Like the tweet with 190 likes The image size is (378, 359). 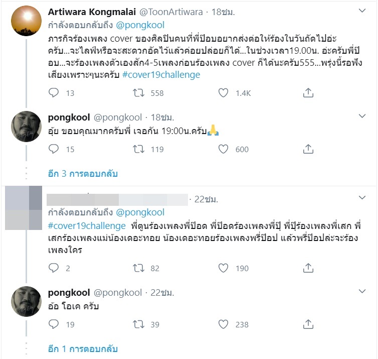224,268
